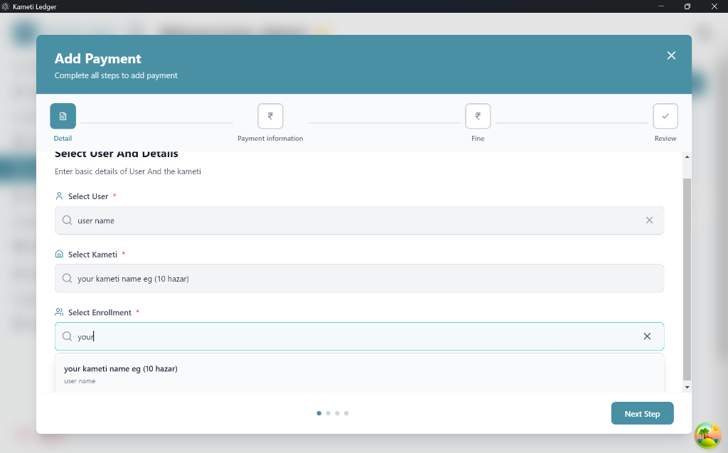
Task: Click the scrollbar down arrow in the form
Action: [687, 387]
